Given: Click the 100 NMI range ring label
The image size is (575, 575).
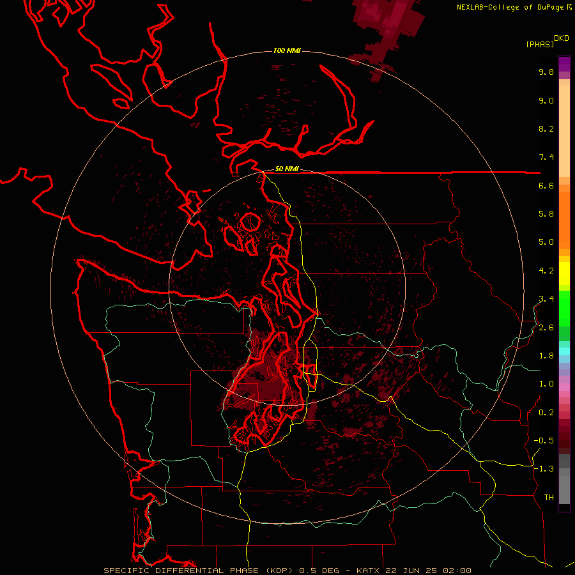Looking at the screenshot, I should tap(287, 50).
